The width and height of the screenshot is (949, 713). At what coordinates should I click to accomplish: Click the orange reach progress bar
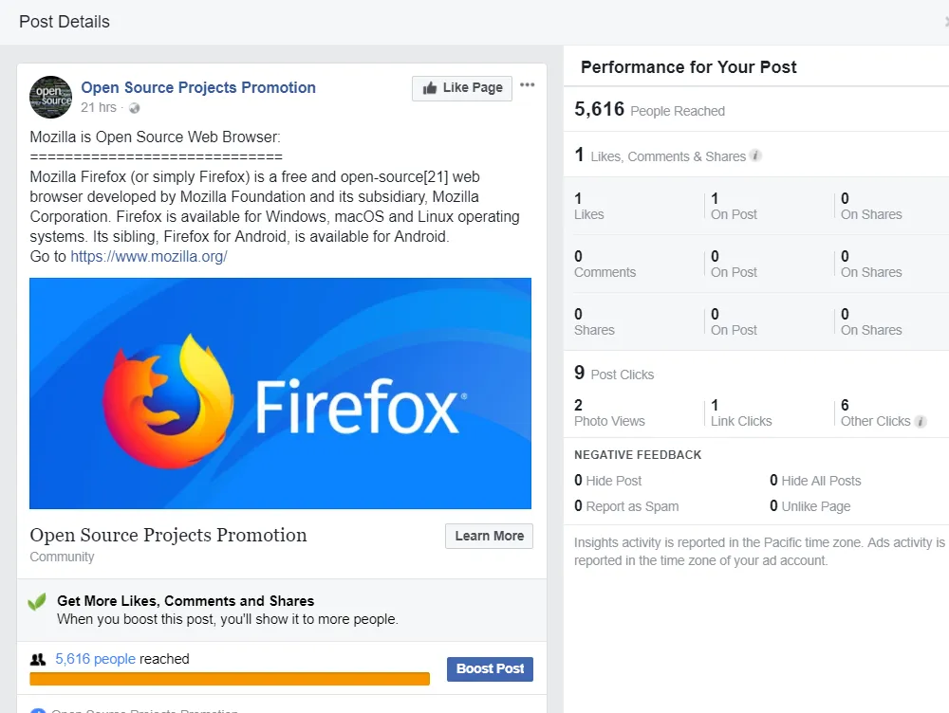click(230, 679)
